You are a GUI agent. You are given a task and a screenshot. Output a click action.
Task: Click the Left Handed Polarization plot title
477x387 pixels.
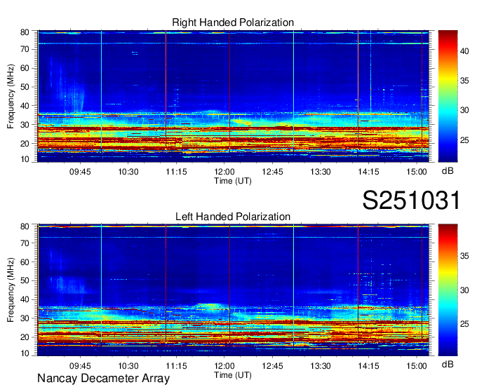point(233,217)
